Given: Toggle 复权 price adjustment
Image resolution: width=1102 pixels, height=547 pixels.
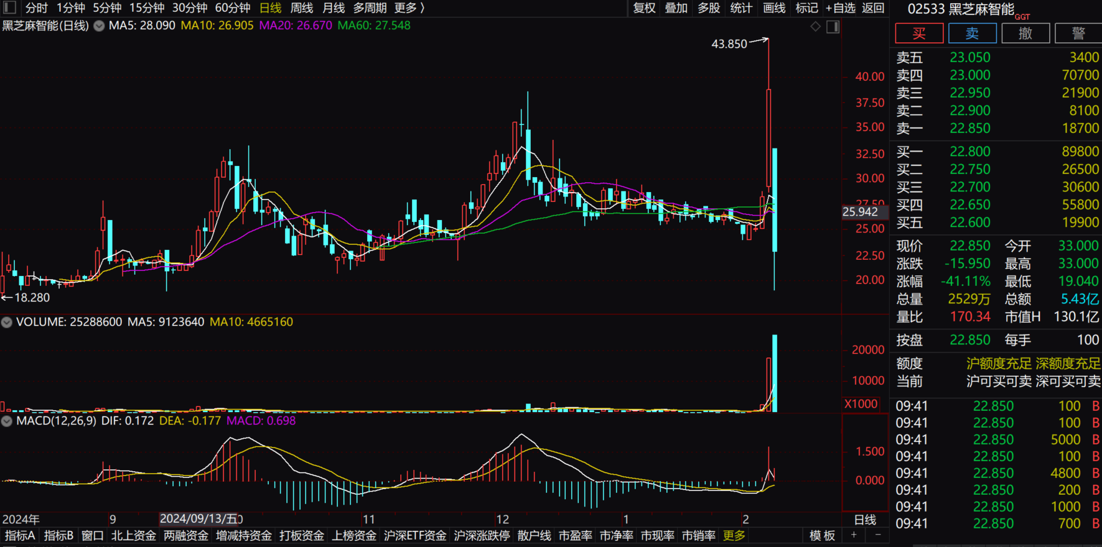Looking at the screenshot, I should (644, 8).
